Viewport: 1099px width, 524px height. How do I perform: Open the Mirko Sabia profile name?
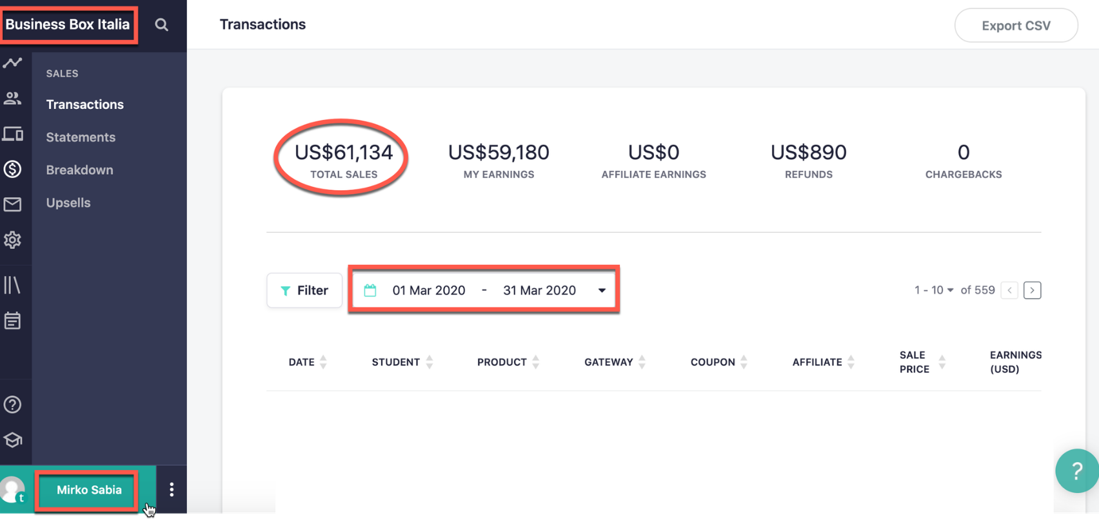pos(89,490)
